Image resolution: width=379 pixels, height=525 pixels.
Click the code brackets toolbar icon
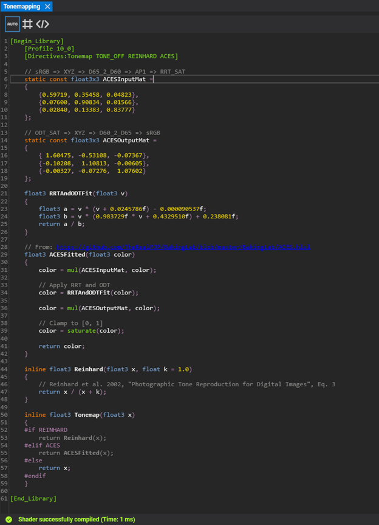(43, 24)
